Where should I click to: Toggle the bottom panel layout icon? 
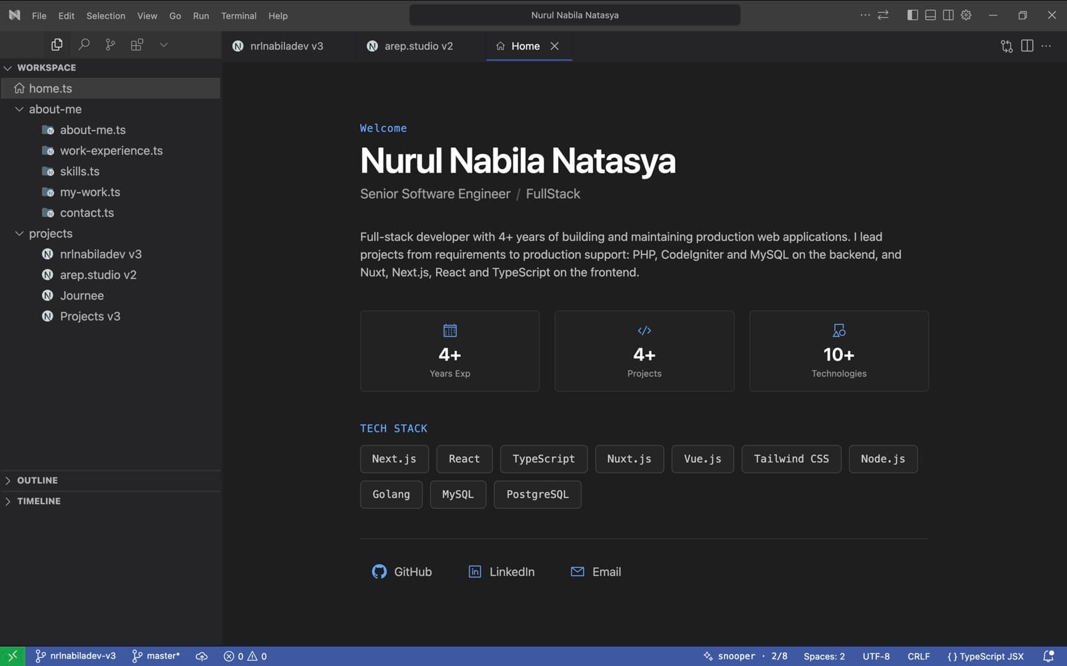click(x=930, y=15)
